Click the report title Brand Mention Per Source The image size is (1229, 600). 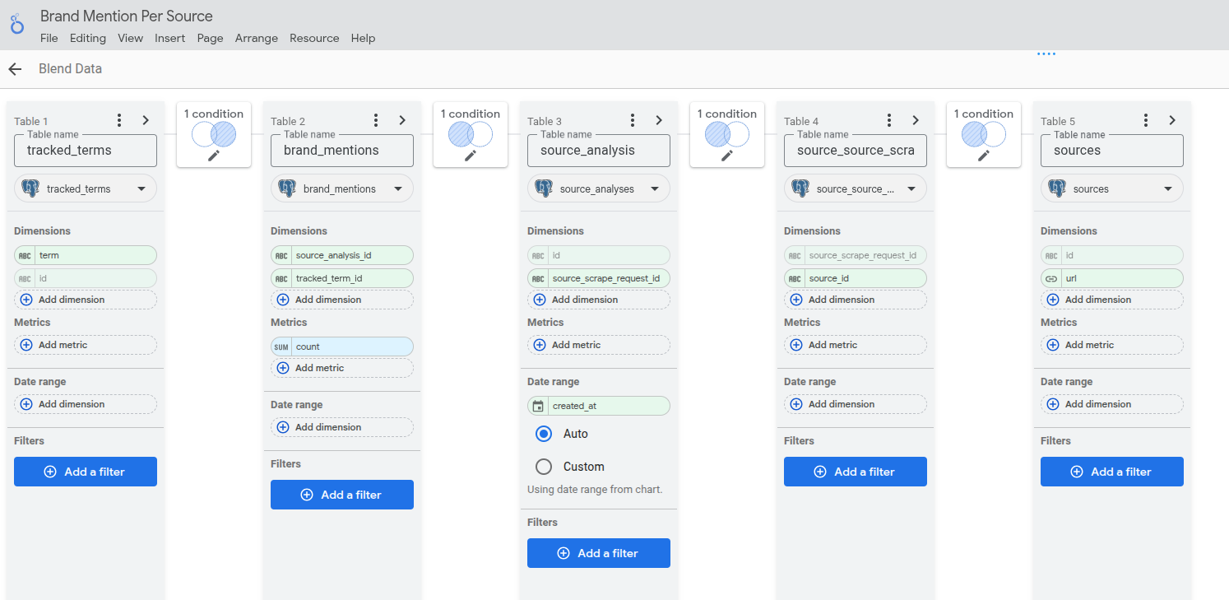[x=127, y=16]
